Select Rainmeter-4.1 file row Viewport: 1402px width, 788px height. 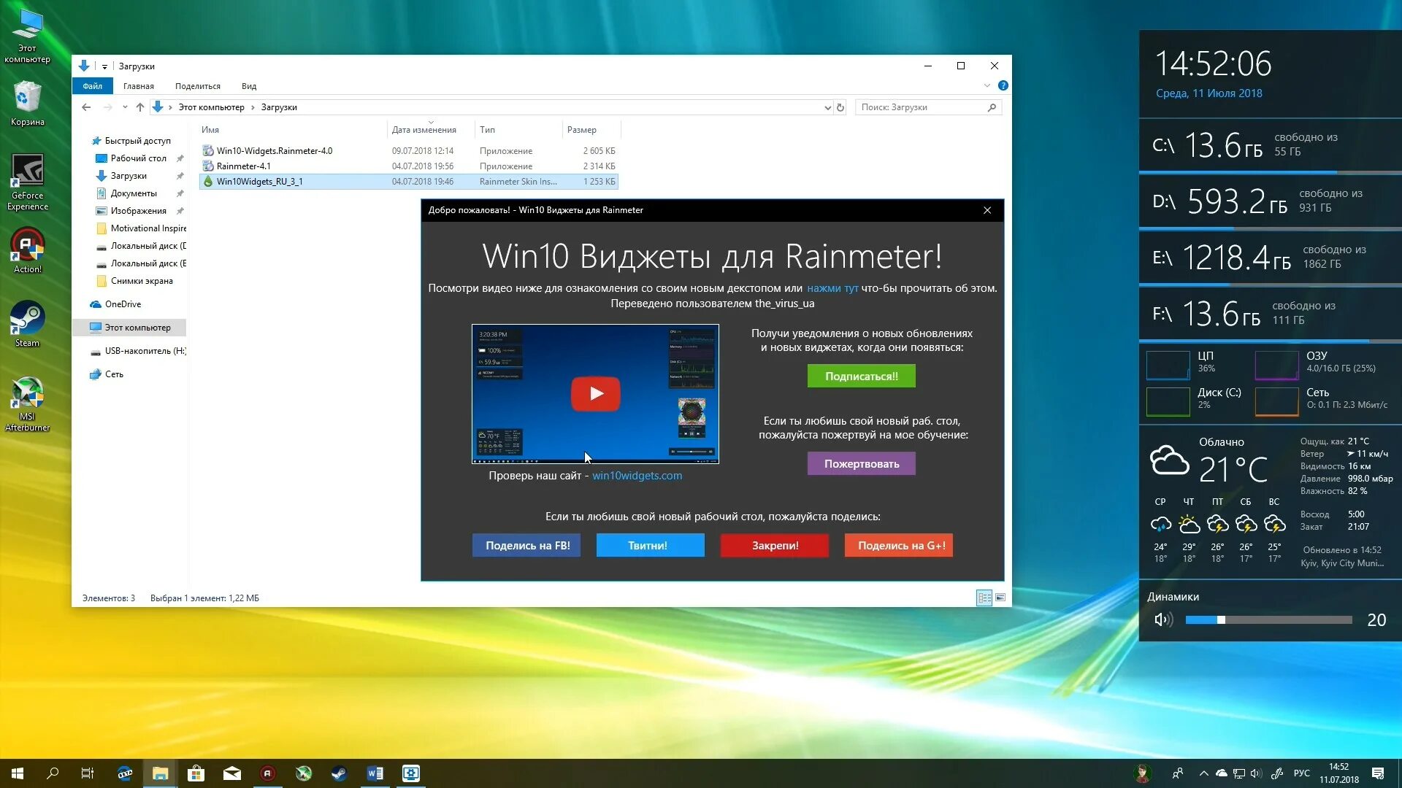409,166
